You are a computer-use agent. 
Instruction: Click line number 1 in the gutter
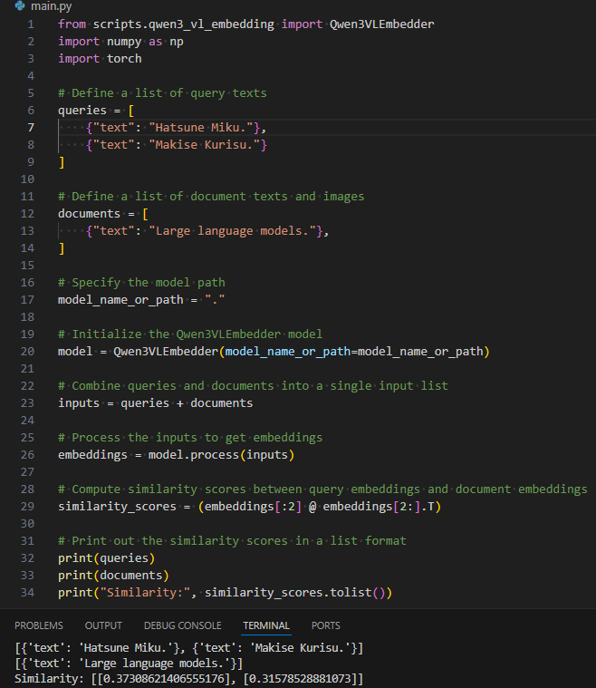pyautogui.click(x=31, y=24)
